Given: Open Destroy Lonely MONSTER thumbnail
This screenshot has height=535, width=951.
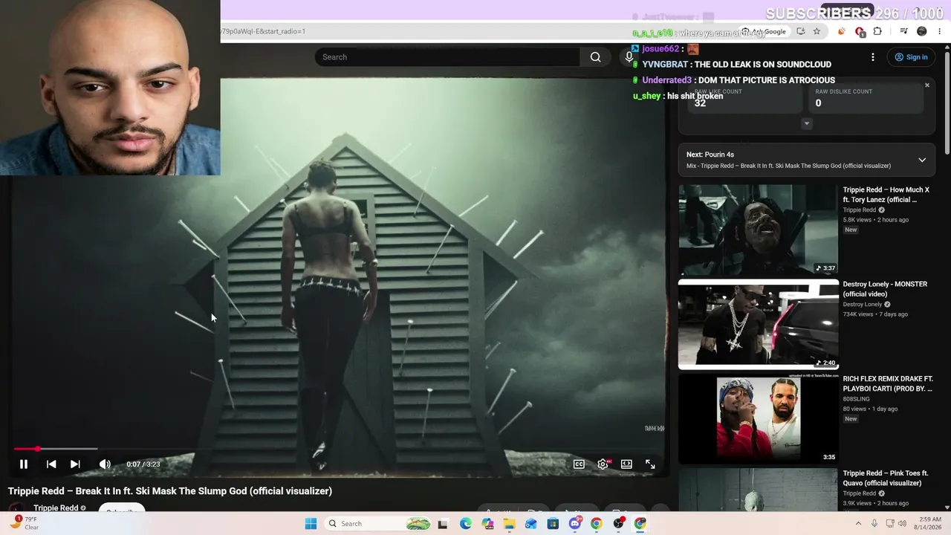Looking at the screenshot, I should click(x=758, y=324).
